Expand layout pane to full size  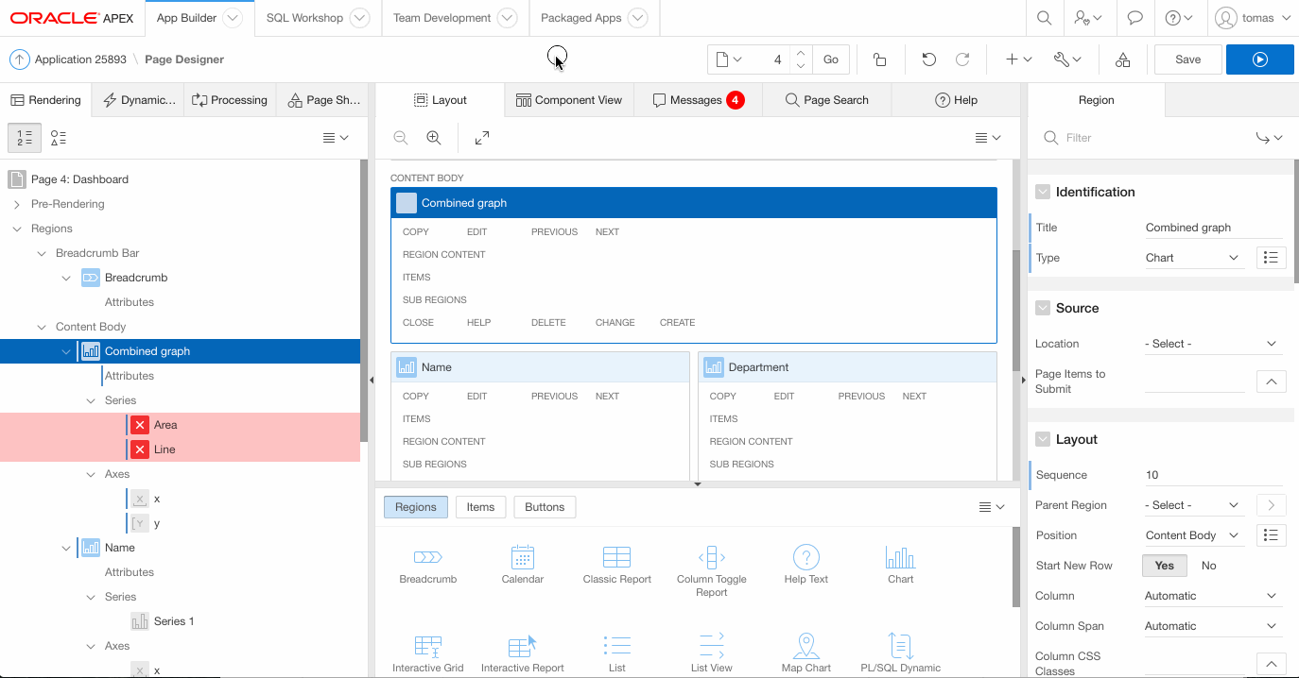point(482,138)
